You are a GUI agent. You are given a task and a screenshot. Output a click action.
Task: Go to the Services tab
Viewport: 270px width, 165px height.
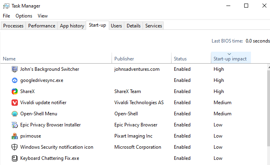coord(154,26)
